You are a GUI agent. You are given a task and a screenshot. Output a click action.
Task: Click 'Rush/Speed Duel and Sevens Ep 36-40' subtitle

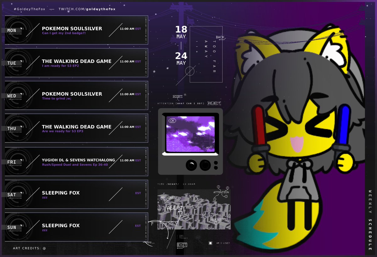click(75, 165)
